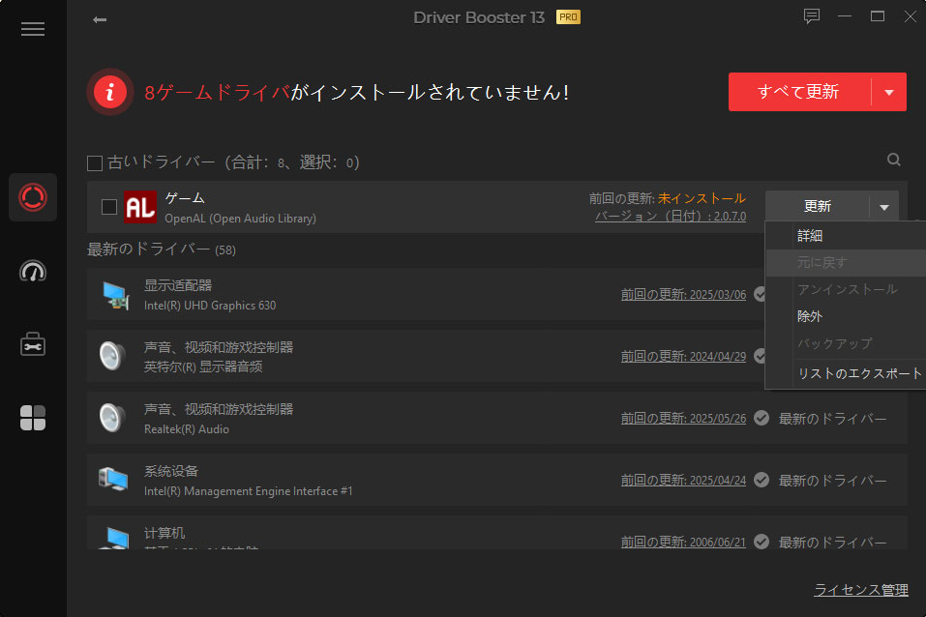This screenshot has width=926, height=617.
Task: Click the Intel Management Engine Interface device icon
Action: [x=113, y=480]
